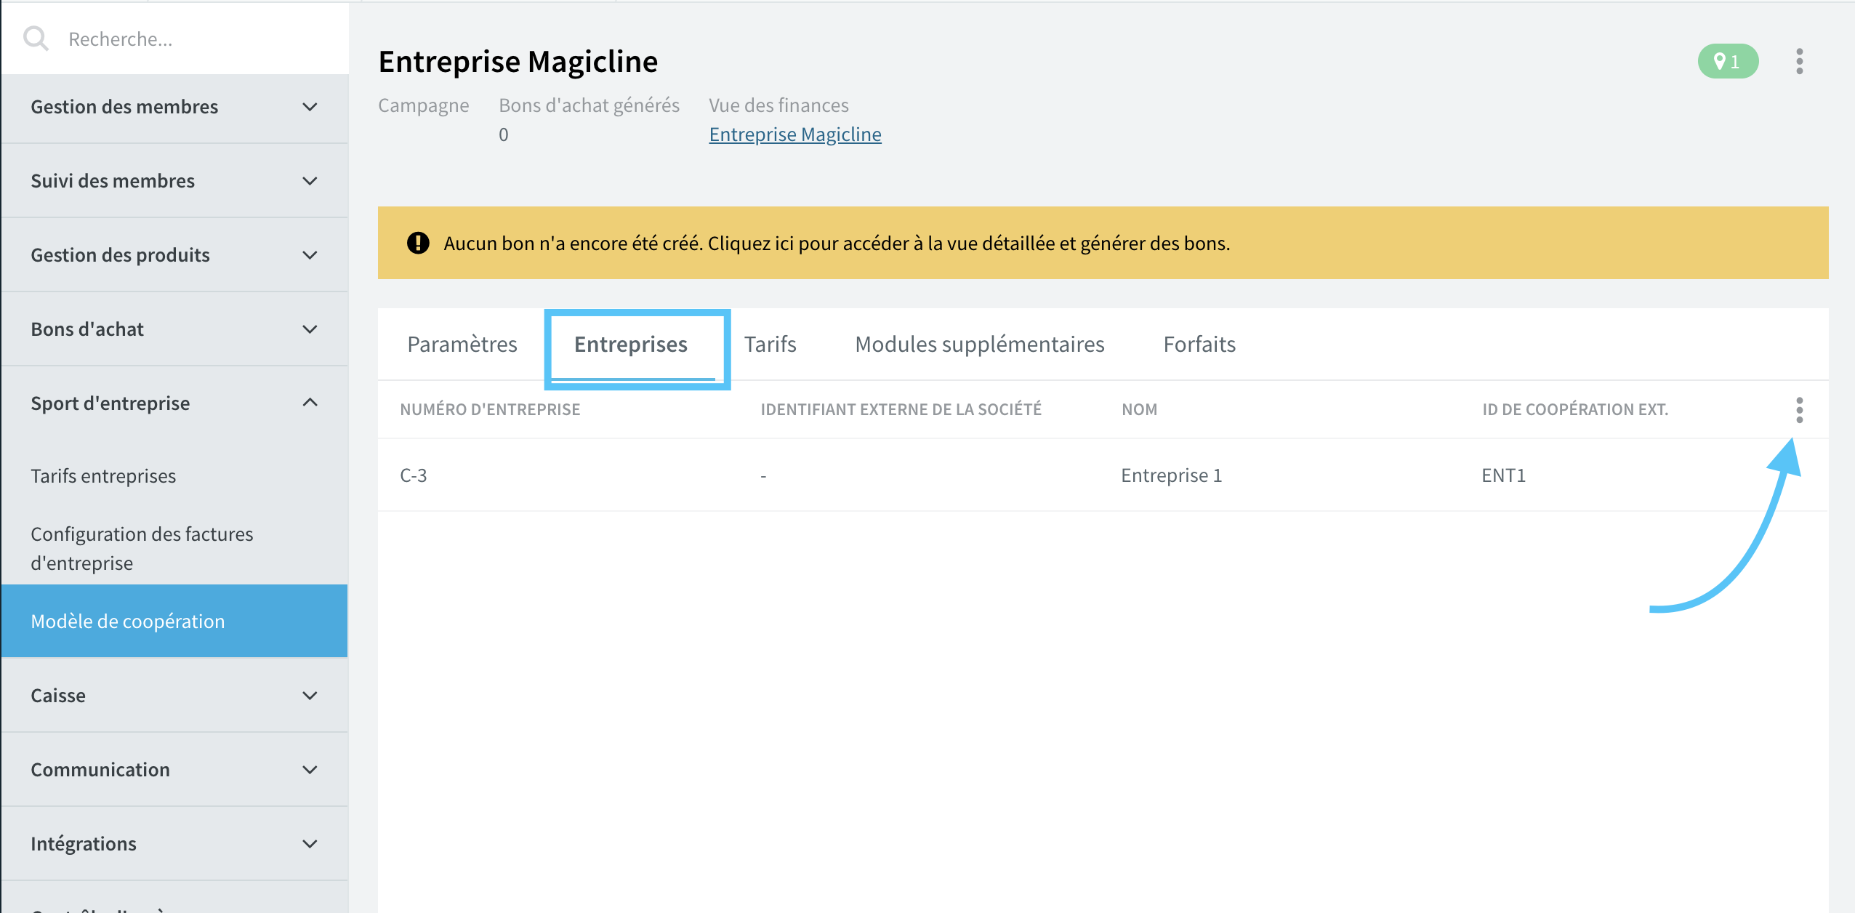Expand Intégrations section

pos(174,844)
